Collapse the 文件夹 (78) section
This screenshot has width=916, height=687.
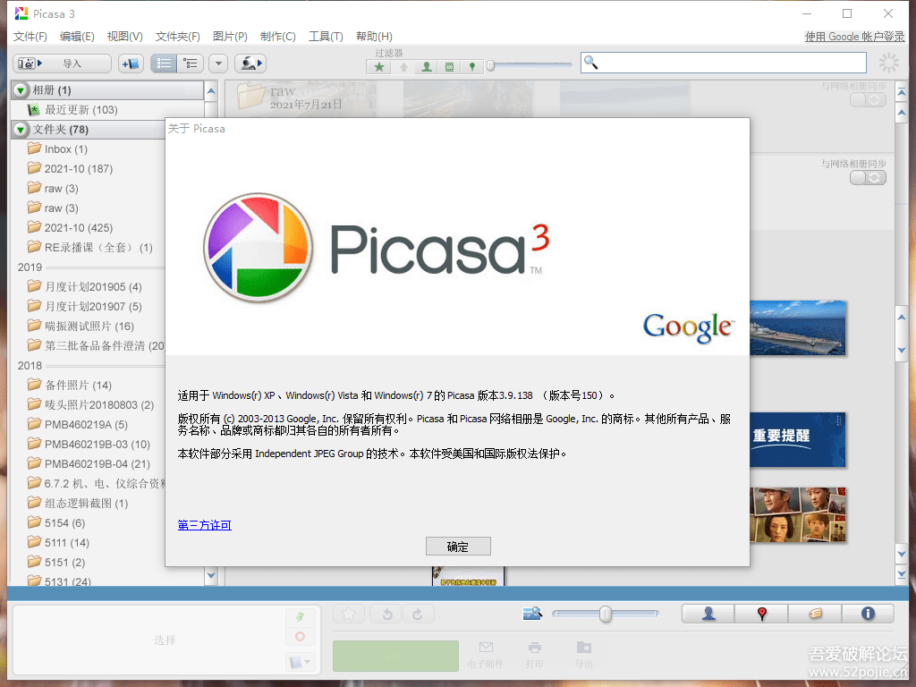click(21, 129)
